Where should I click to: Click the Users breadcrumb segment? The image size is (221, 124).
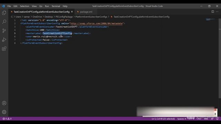pos(18,17)
